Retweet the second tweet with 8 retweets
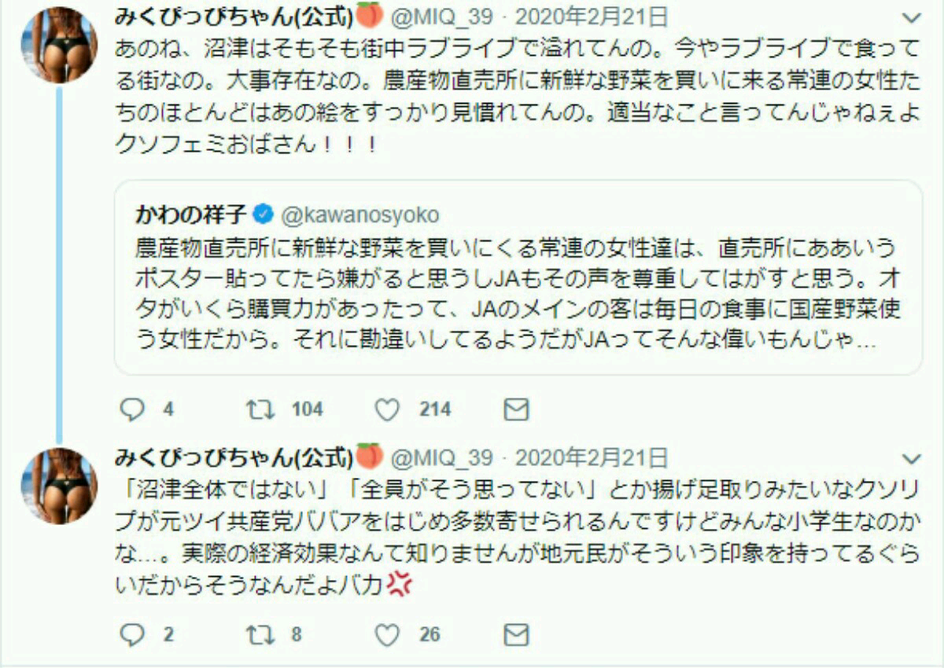 click(x=260, y=634)
